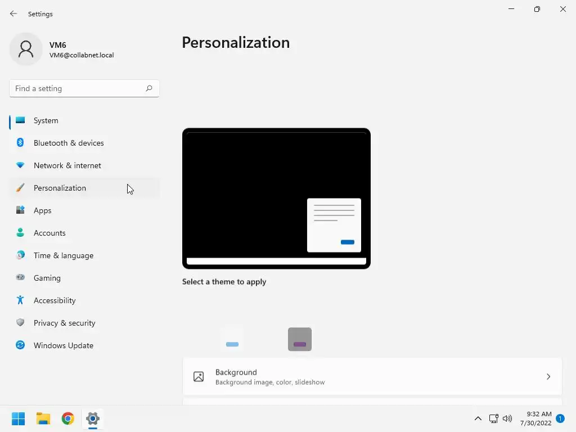Click the Gaming controller icon

[x=20, y=277]
